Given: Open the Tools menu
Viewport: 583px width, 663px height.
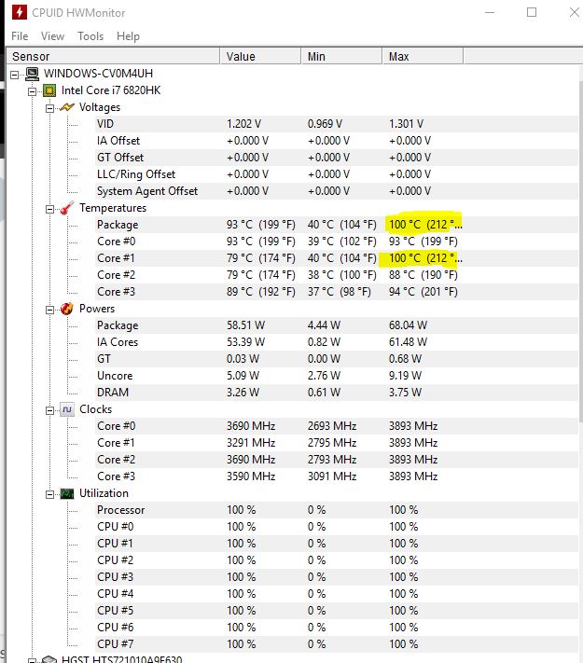Looking at the screenshot, I should [90, 36].
